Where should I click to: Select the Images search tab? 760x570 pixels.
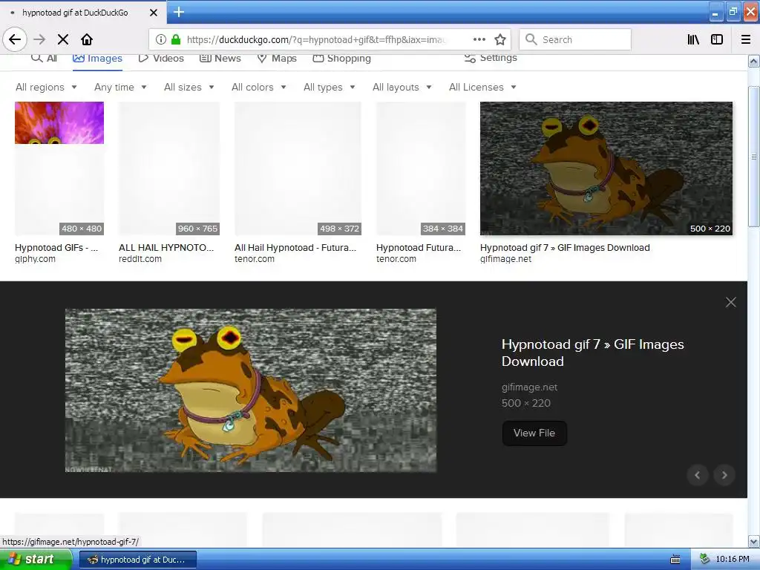(x=97, y=58)
